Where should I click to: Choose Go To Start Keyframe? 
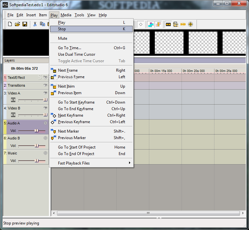(91, 102)
